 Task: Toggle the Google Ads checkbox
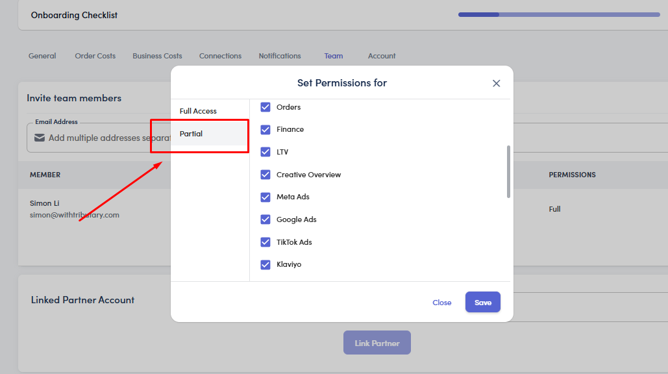[x=266, y=219]
